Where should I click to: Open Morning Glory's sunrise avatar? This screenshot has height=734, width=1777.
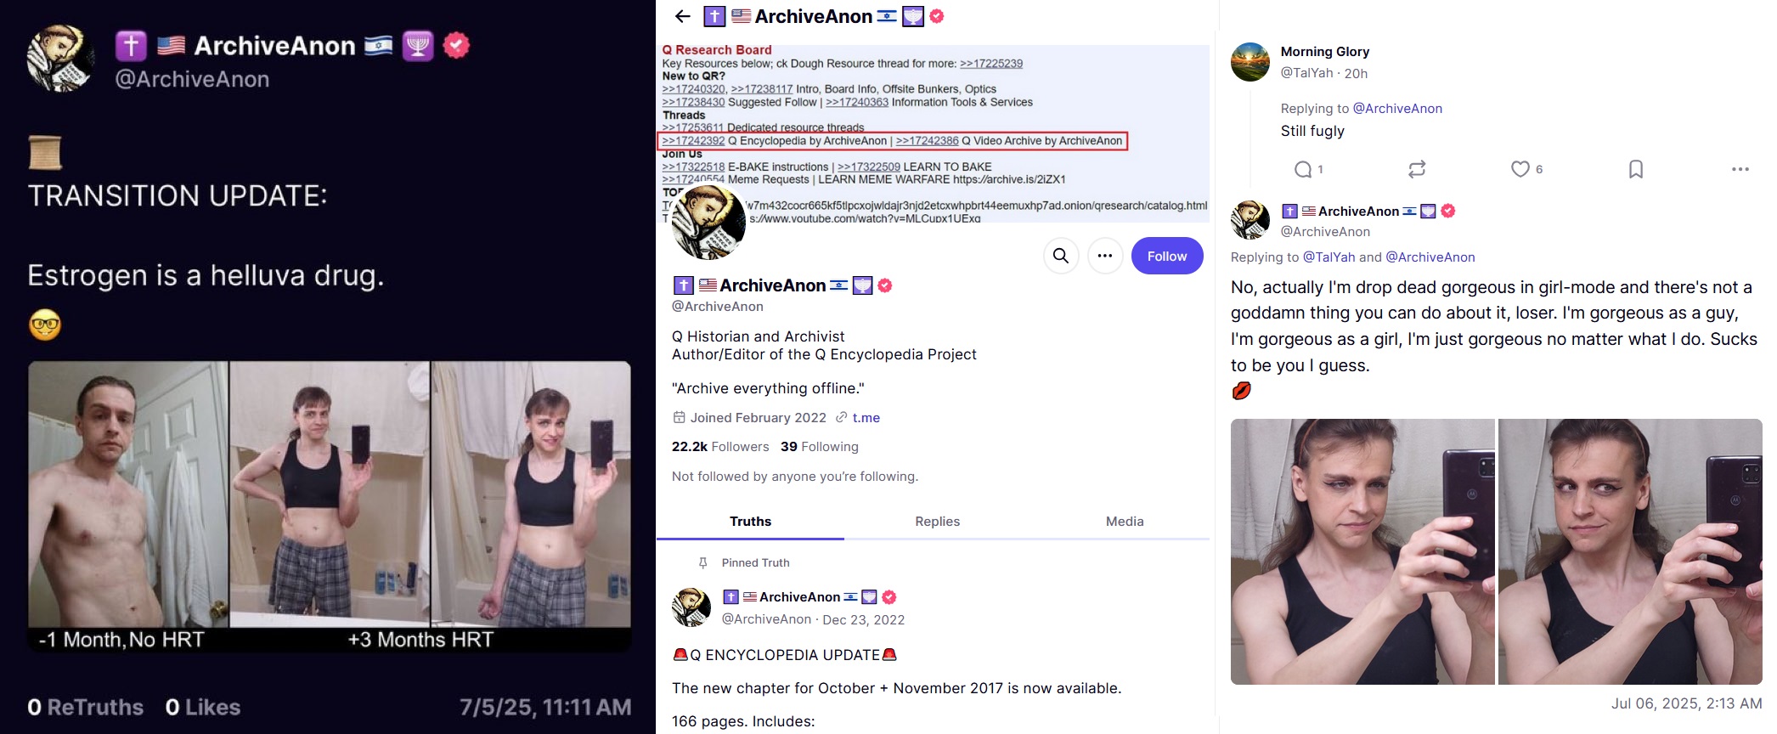tap(1250, 62)
